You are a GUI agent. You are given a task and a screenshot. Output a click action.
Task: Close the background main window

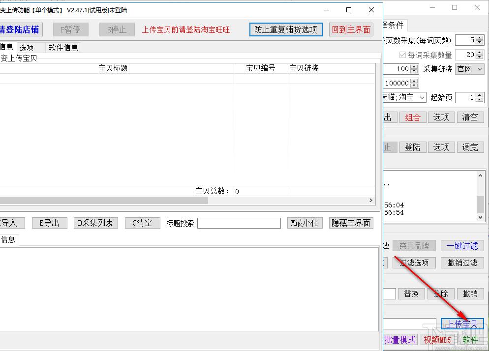477,7
